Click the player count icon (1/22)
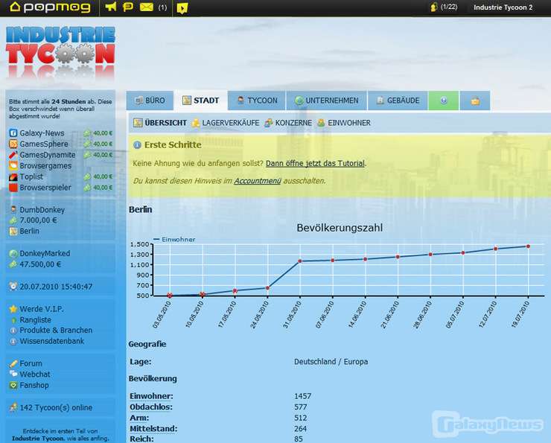The width and height of the screenshot is (551, 443). [x=444, y=7]
